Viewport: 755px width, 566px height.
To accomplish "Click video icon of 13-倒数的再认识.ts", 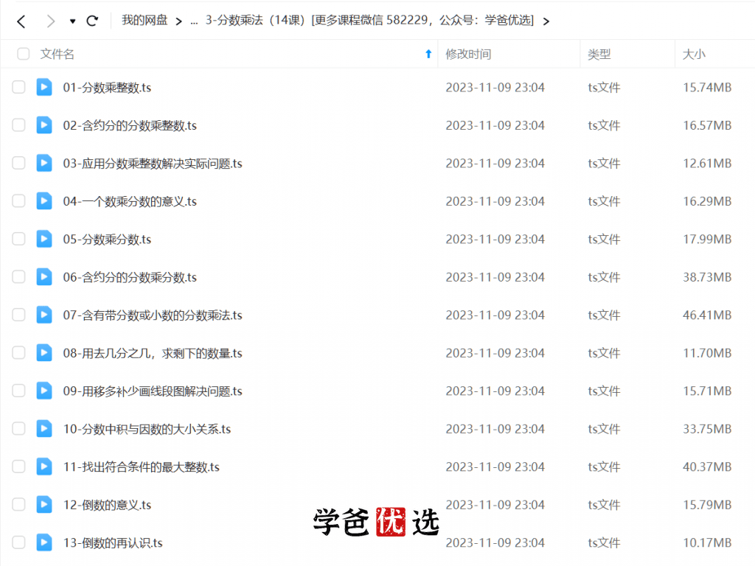I will coord(44,542).
